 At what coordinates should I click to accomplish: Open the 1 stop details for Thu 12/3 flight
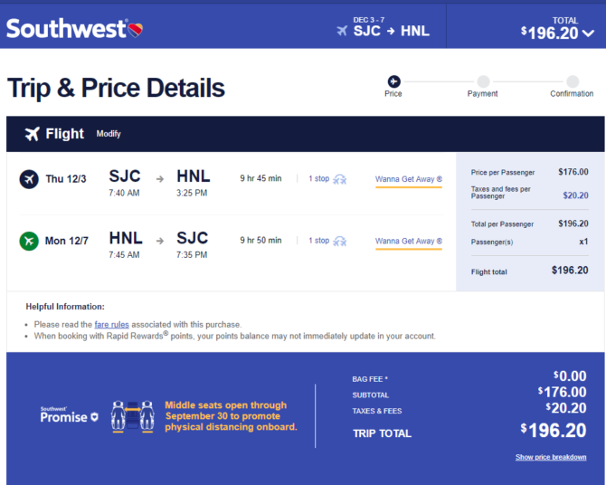(x=319, y=178)
